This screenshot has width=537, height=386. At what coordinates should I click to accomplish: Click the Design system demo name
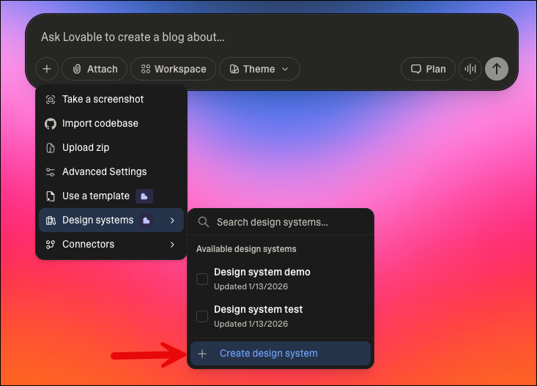(262, 272)
